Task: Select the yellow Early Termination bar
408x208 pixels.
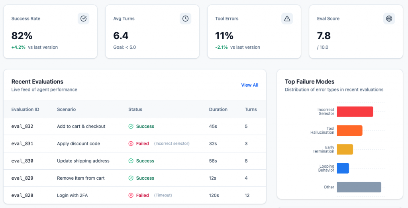Action: (x=345, y=149)
